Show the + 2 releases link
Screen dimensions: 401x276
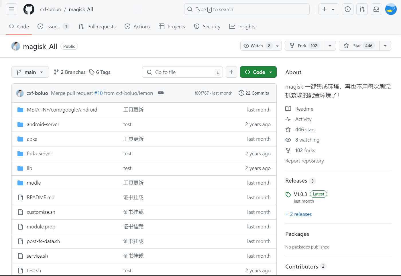pos(298,214)
